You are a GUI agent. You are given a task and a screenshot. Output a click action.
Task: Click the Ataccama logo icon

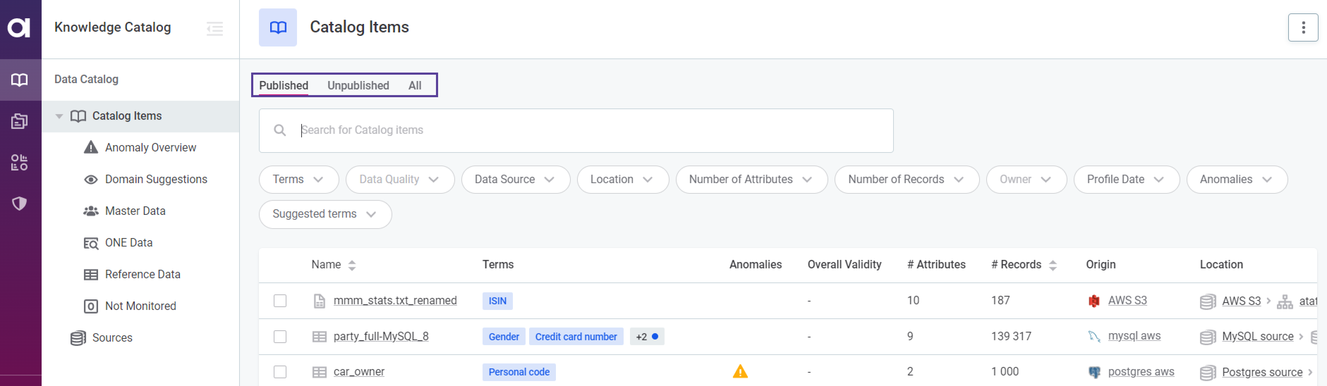point(19,27)
